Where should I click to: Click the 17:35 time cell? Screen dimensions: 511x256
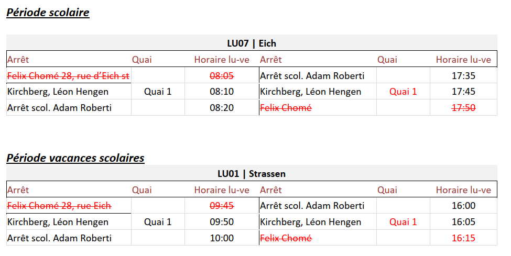click(x=463, y=76)
